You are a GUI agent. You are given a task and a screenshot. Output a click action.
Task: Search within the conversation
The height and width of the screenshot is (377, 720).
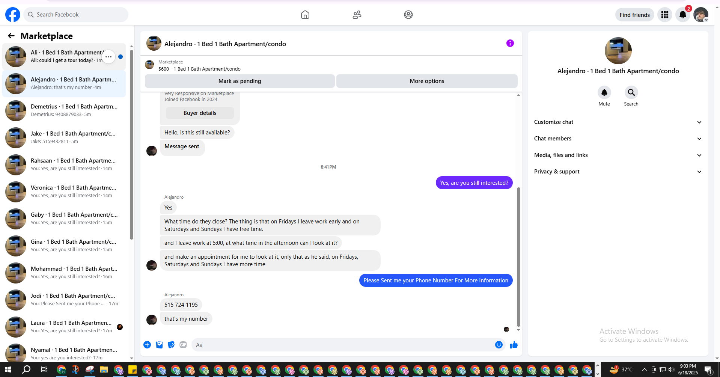(631, 92)
